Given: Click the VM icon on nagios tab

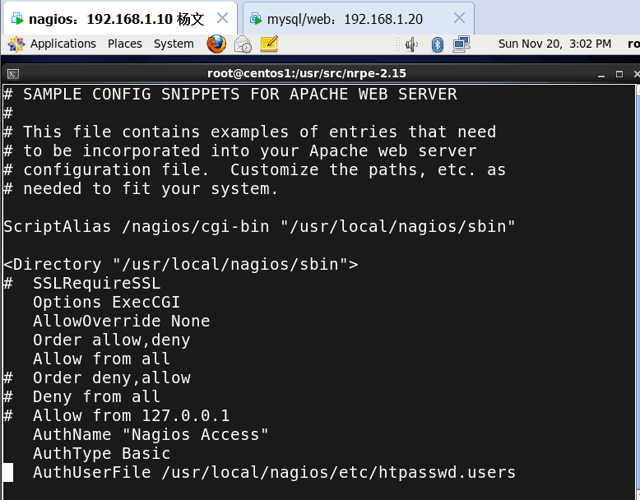Looking at the screenshot, I should click(x=17, y=19).
